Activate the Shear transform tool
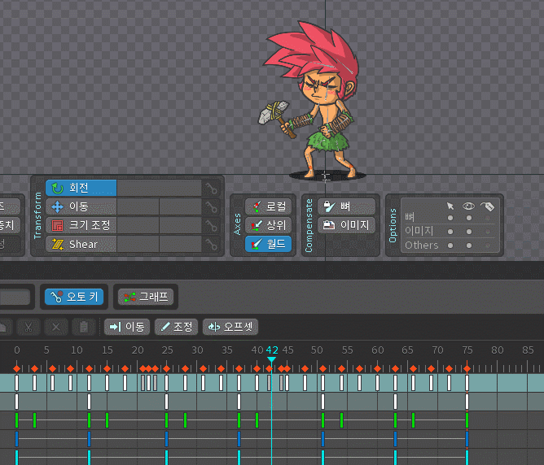544x465 pixels. [81, 244]
